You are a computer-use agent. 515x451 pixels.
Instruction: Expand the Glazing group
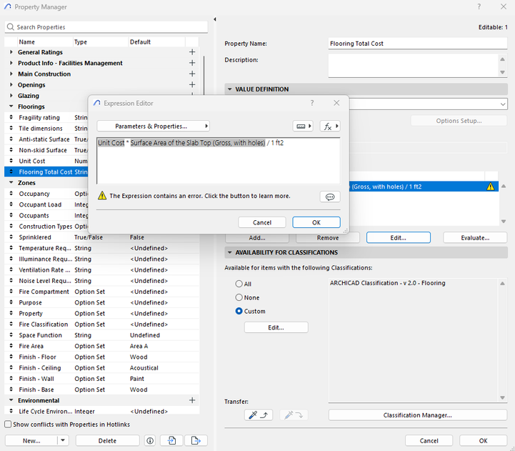(11, 95)
